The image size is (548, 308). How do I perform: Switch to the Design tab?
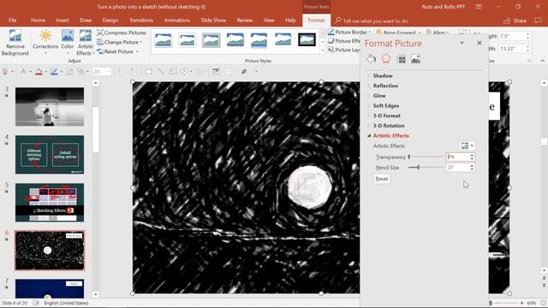[x=110, y=21]
